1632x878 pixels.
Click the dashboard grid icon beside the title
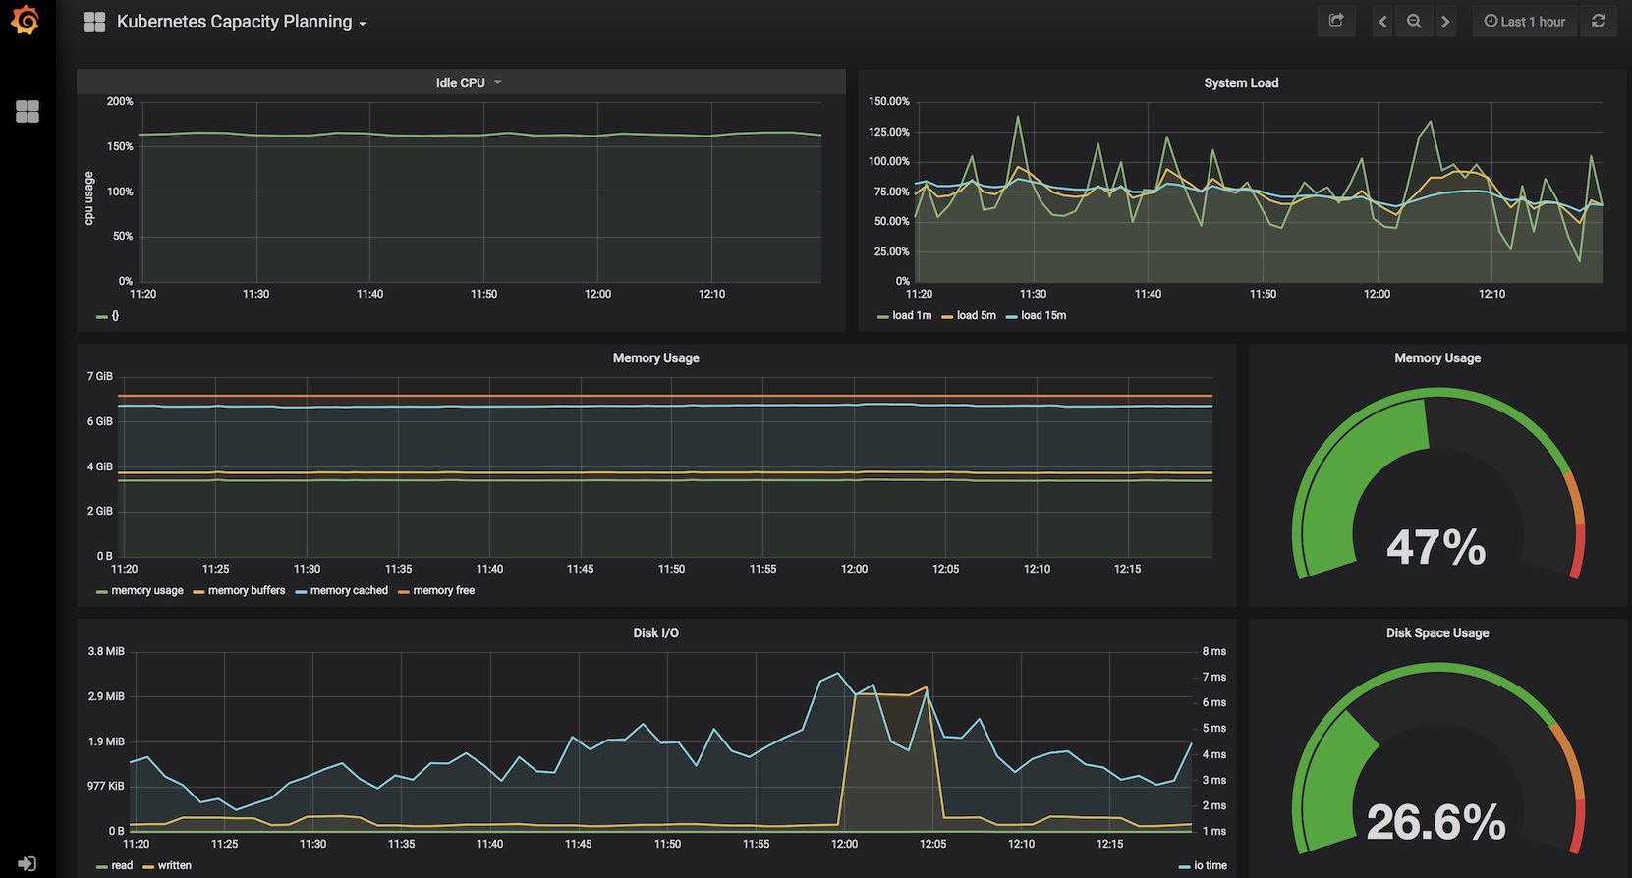click(94, 23)
